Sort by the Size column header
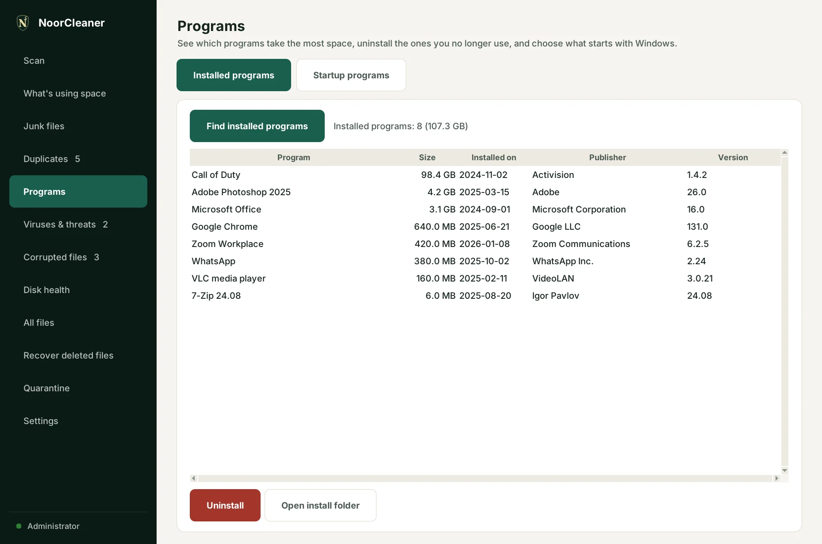 click(x=427, y=158)
